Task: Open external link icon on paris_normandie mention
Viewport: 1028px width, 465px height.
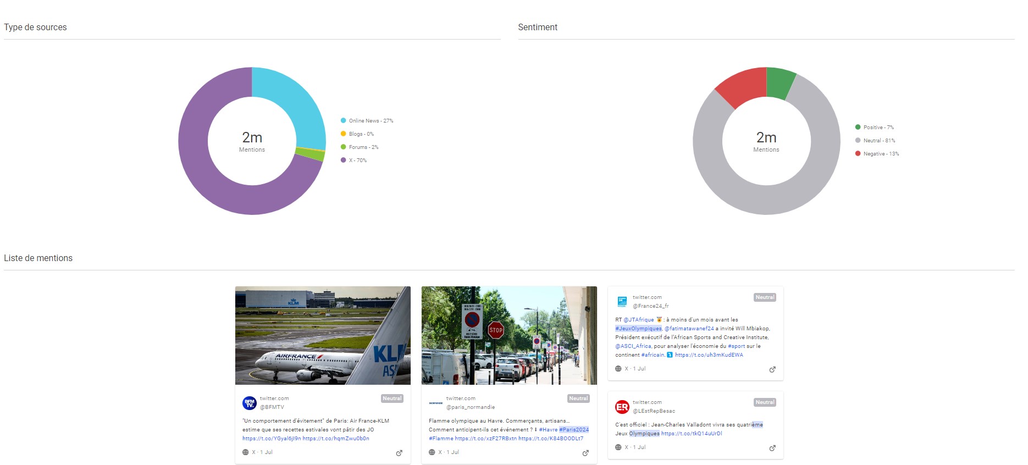Action: (x=585, y=453)
